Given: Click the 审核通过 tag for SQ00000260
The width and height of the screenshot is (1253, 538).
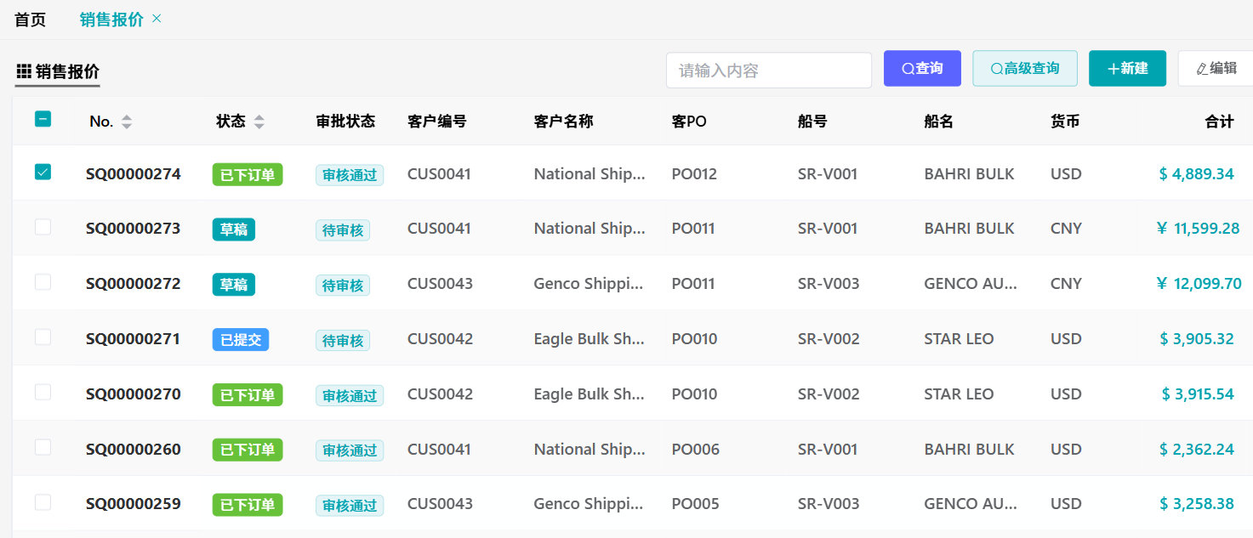Looking at the screenshot, I should [349, 450].
